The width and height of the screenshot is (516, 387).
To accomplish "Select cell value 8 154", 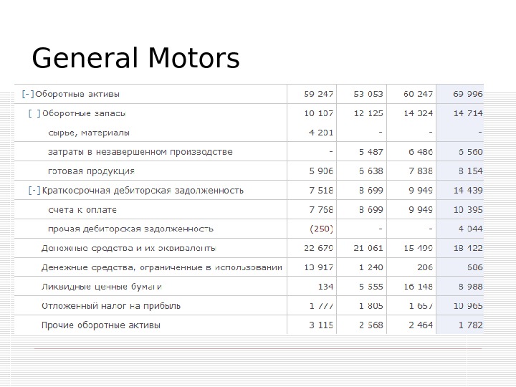I will click(x=471, y=171).
